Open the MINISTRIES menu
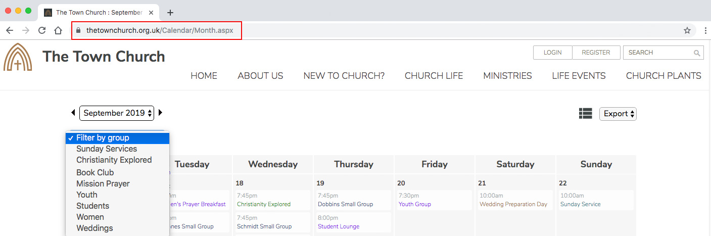This screenshot has width=711, height=236. [507, 76]
